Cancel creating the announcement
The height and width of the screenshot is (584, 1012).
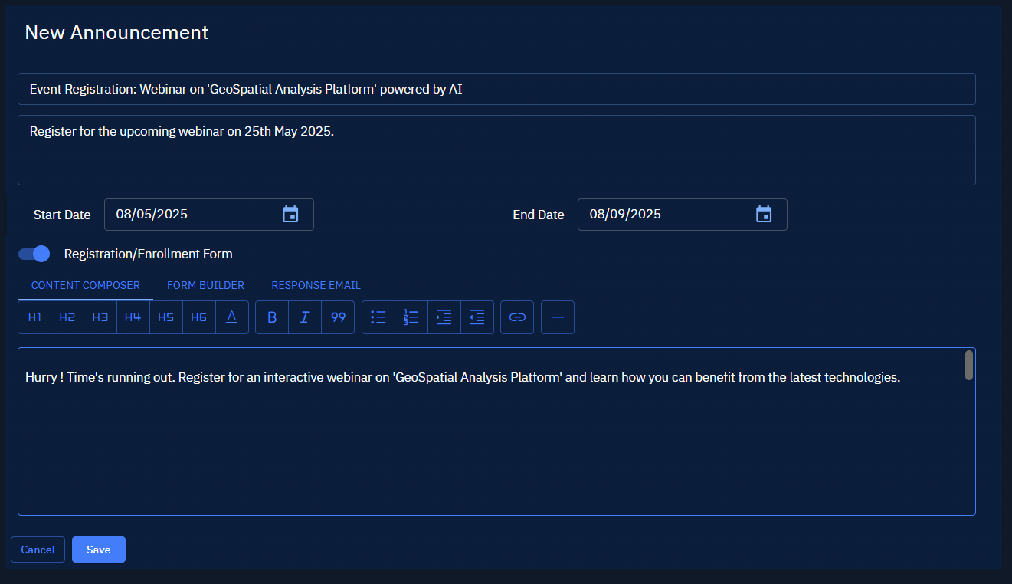[38, 549]
